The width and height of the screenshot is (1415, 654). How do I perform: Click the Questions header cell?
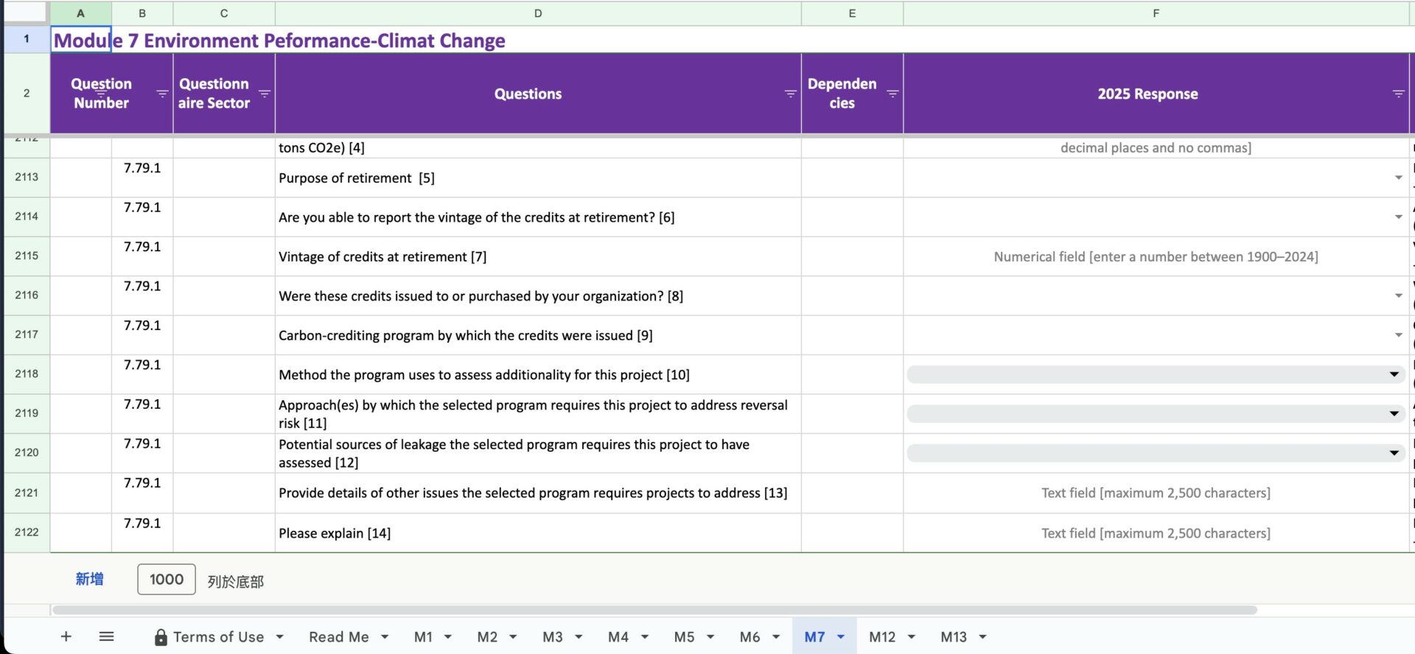point(538,94)
